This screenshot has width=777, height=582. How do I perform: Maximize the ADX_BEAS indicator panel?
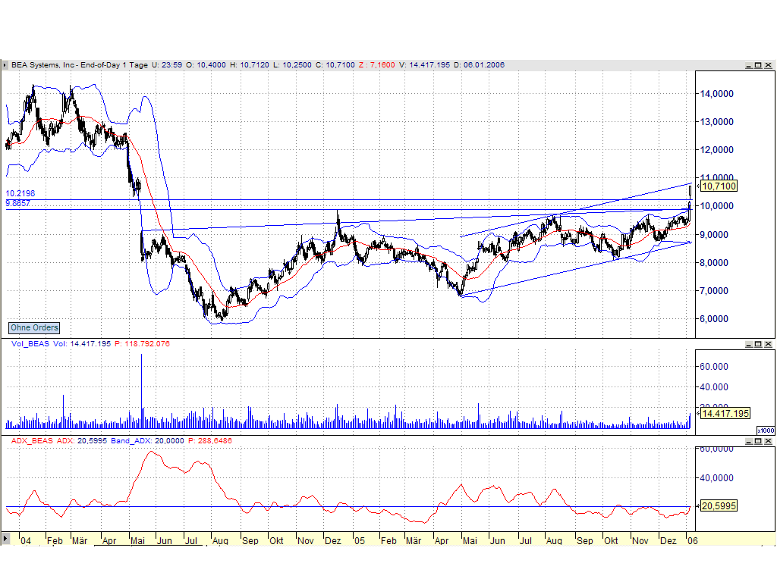click(758, 440)
